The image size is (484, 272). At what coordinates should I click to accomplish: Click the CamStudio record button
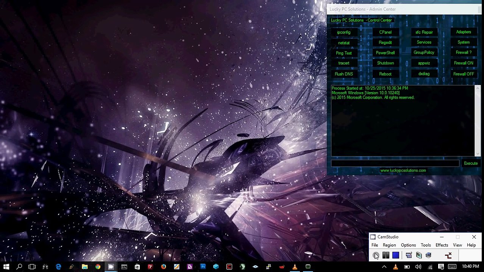[x=376, y=255]
